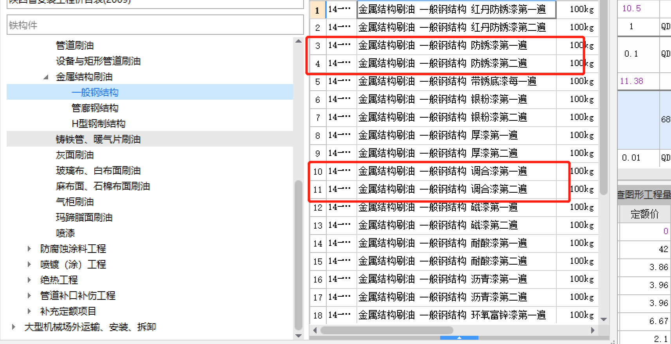This screenshot has width=671, height=344.
Task: Select row 耐酸漆第二遍
Action: [454, 261]
